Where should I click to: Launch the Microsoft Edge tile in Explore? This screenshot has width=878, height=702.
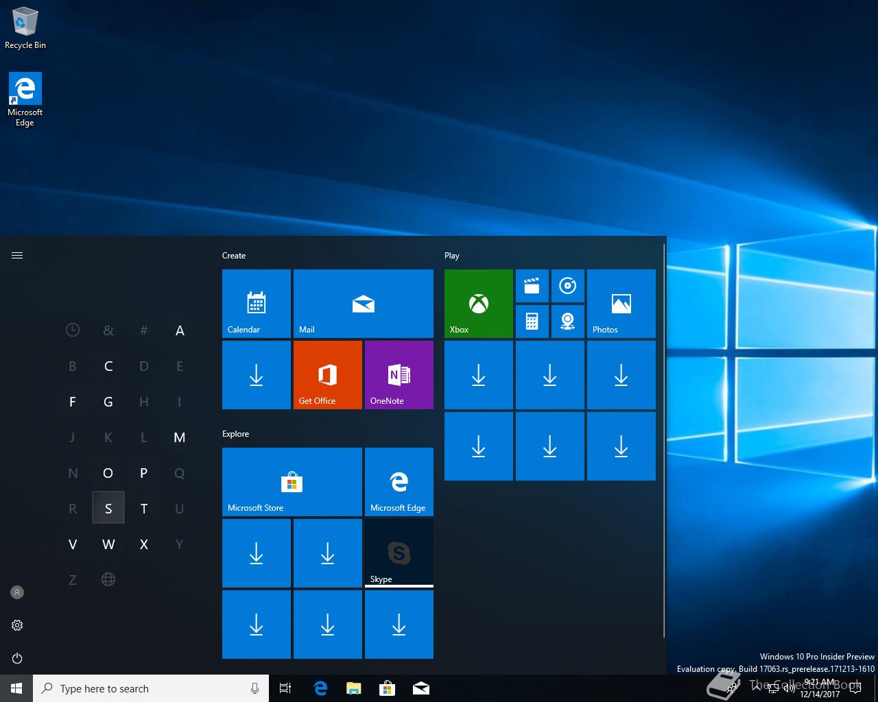[399, 482]
